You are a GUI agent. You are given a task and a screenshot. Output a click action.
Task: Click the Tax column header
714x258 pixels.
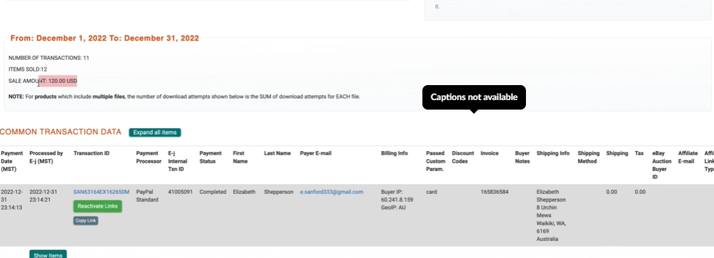[x=639, y=153]
